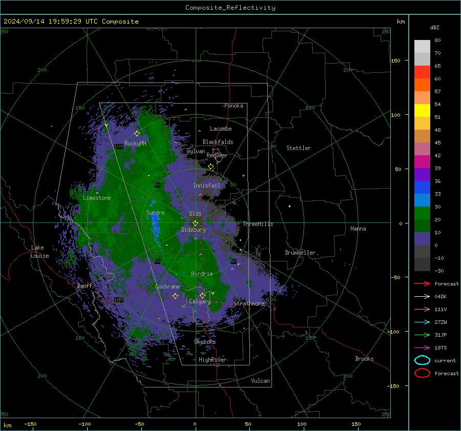Select the radar center diamond at Didsbury
Screen dimensions: 461x431
196,223
